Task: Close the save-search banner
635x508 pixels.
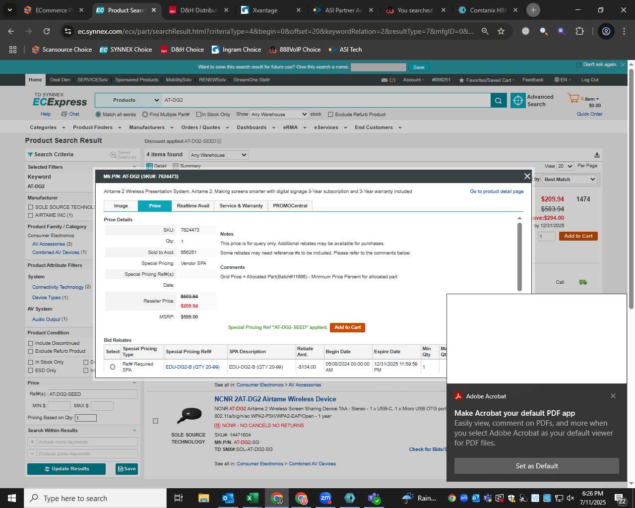Action: point(623,65)
